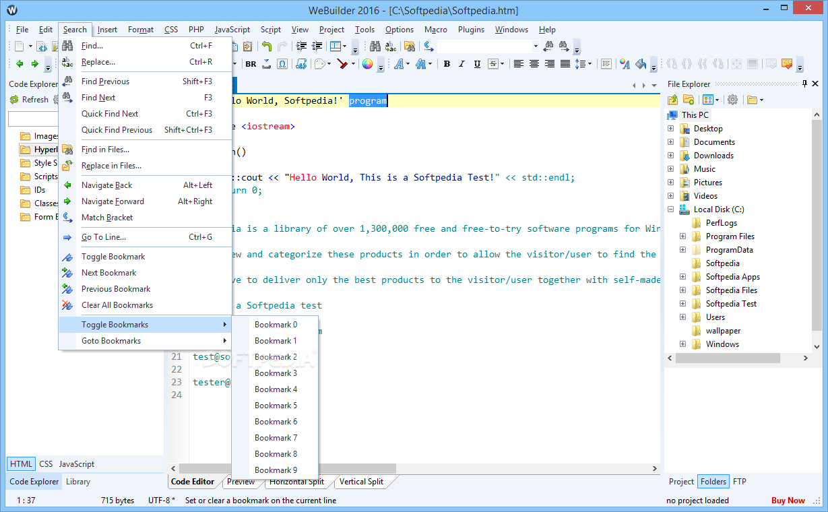Screen dimensions: 828x512
Task: Click the background fill bucket icon
Action: point(641,64)
